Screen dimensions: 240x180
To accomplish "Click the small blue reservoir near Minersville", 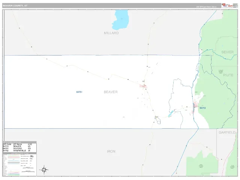I will (171, 114).
